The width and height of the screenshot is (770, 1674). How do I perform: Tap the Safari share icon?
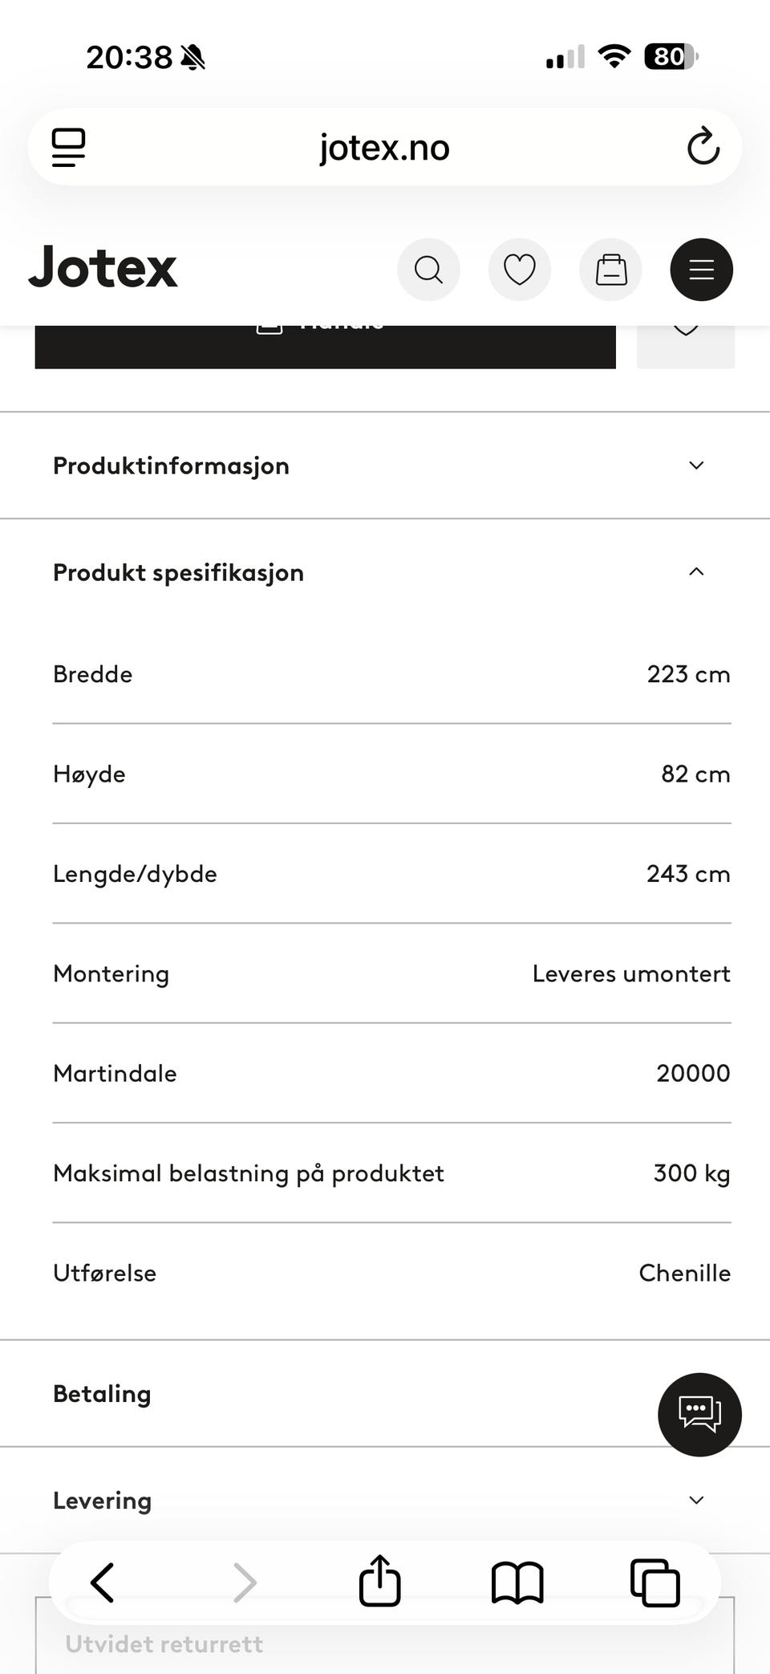tap(379, 1581)
